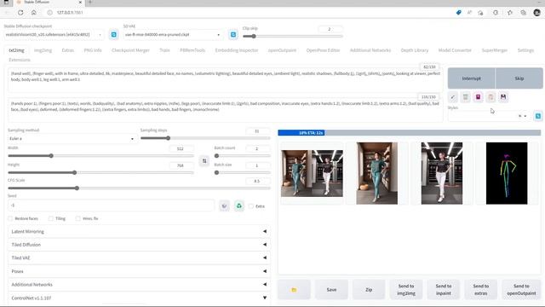Open the PNG Info tab
Screen dimensions: 545x307
93,50
